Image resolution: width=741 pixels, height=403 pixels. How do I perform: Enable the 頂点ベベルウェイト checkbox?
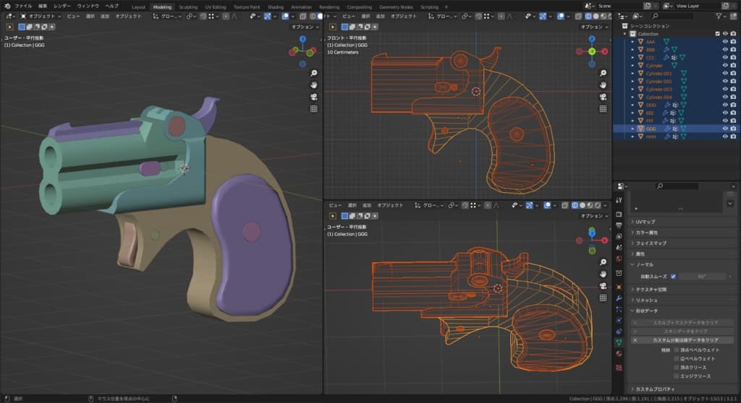click(x=677, y=350)
